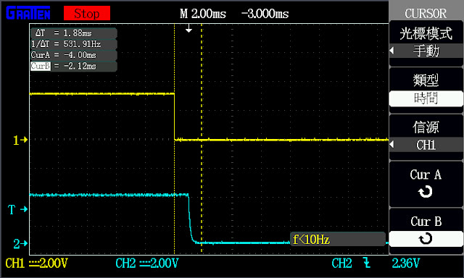The image size is (464, 278).
Task: Click the ΔT = 1.88ms readout
Action: coord(74,33)
